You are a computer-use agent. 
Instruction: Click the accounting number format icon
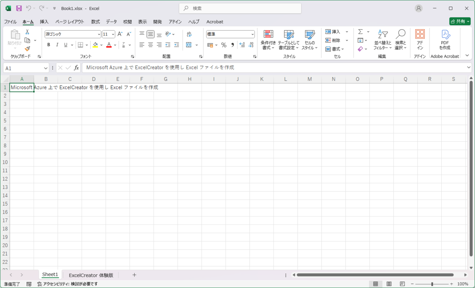(210, 45)
